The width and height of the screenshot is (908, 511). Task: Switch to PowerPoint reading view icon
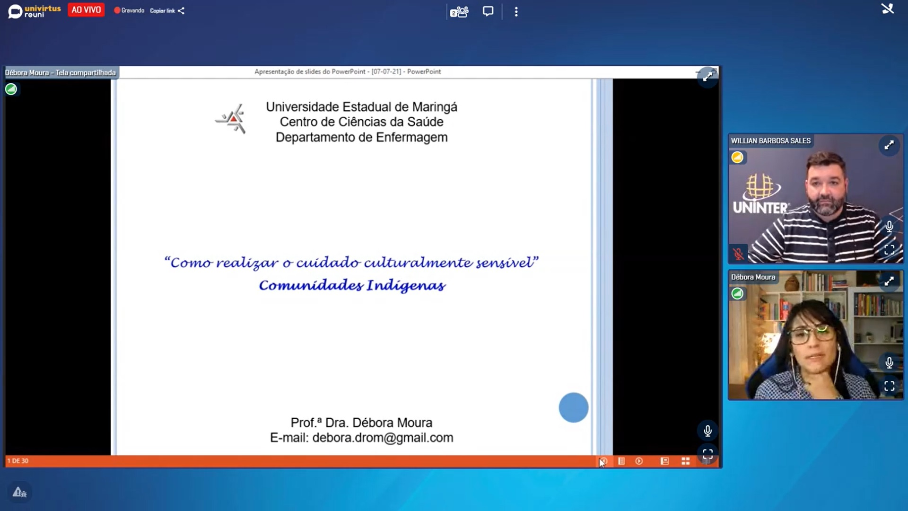pos(664,461)
